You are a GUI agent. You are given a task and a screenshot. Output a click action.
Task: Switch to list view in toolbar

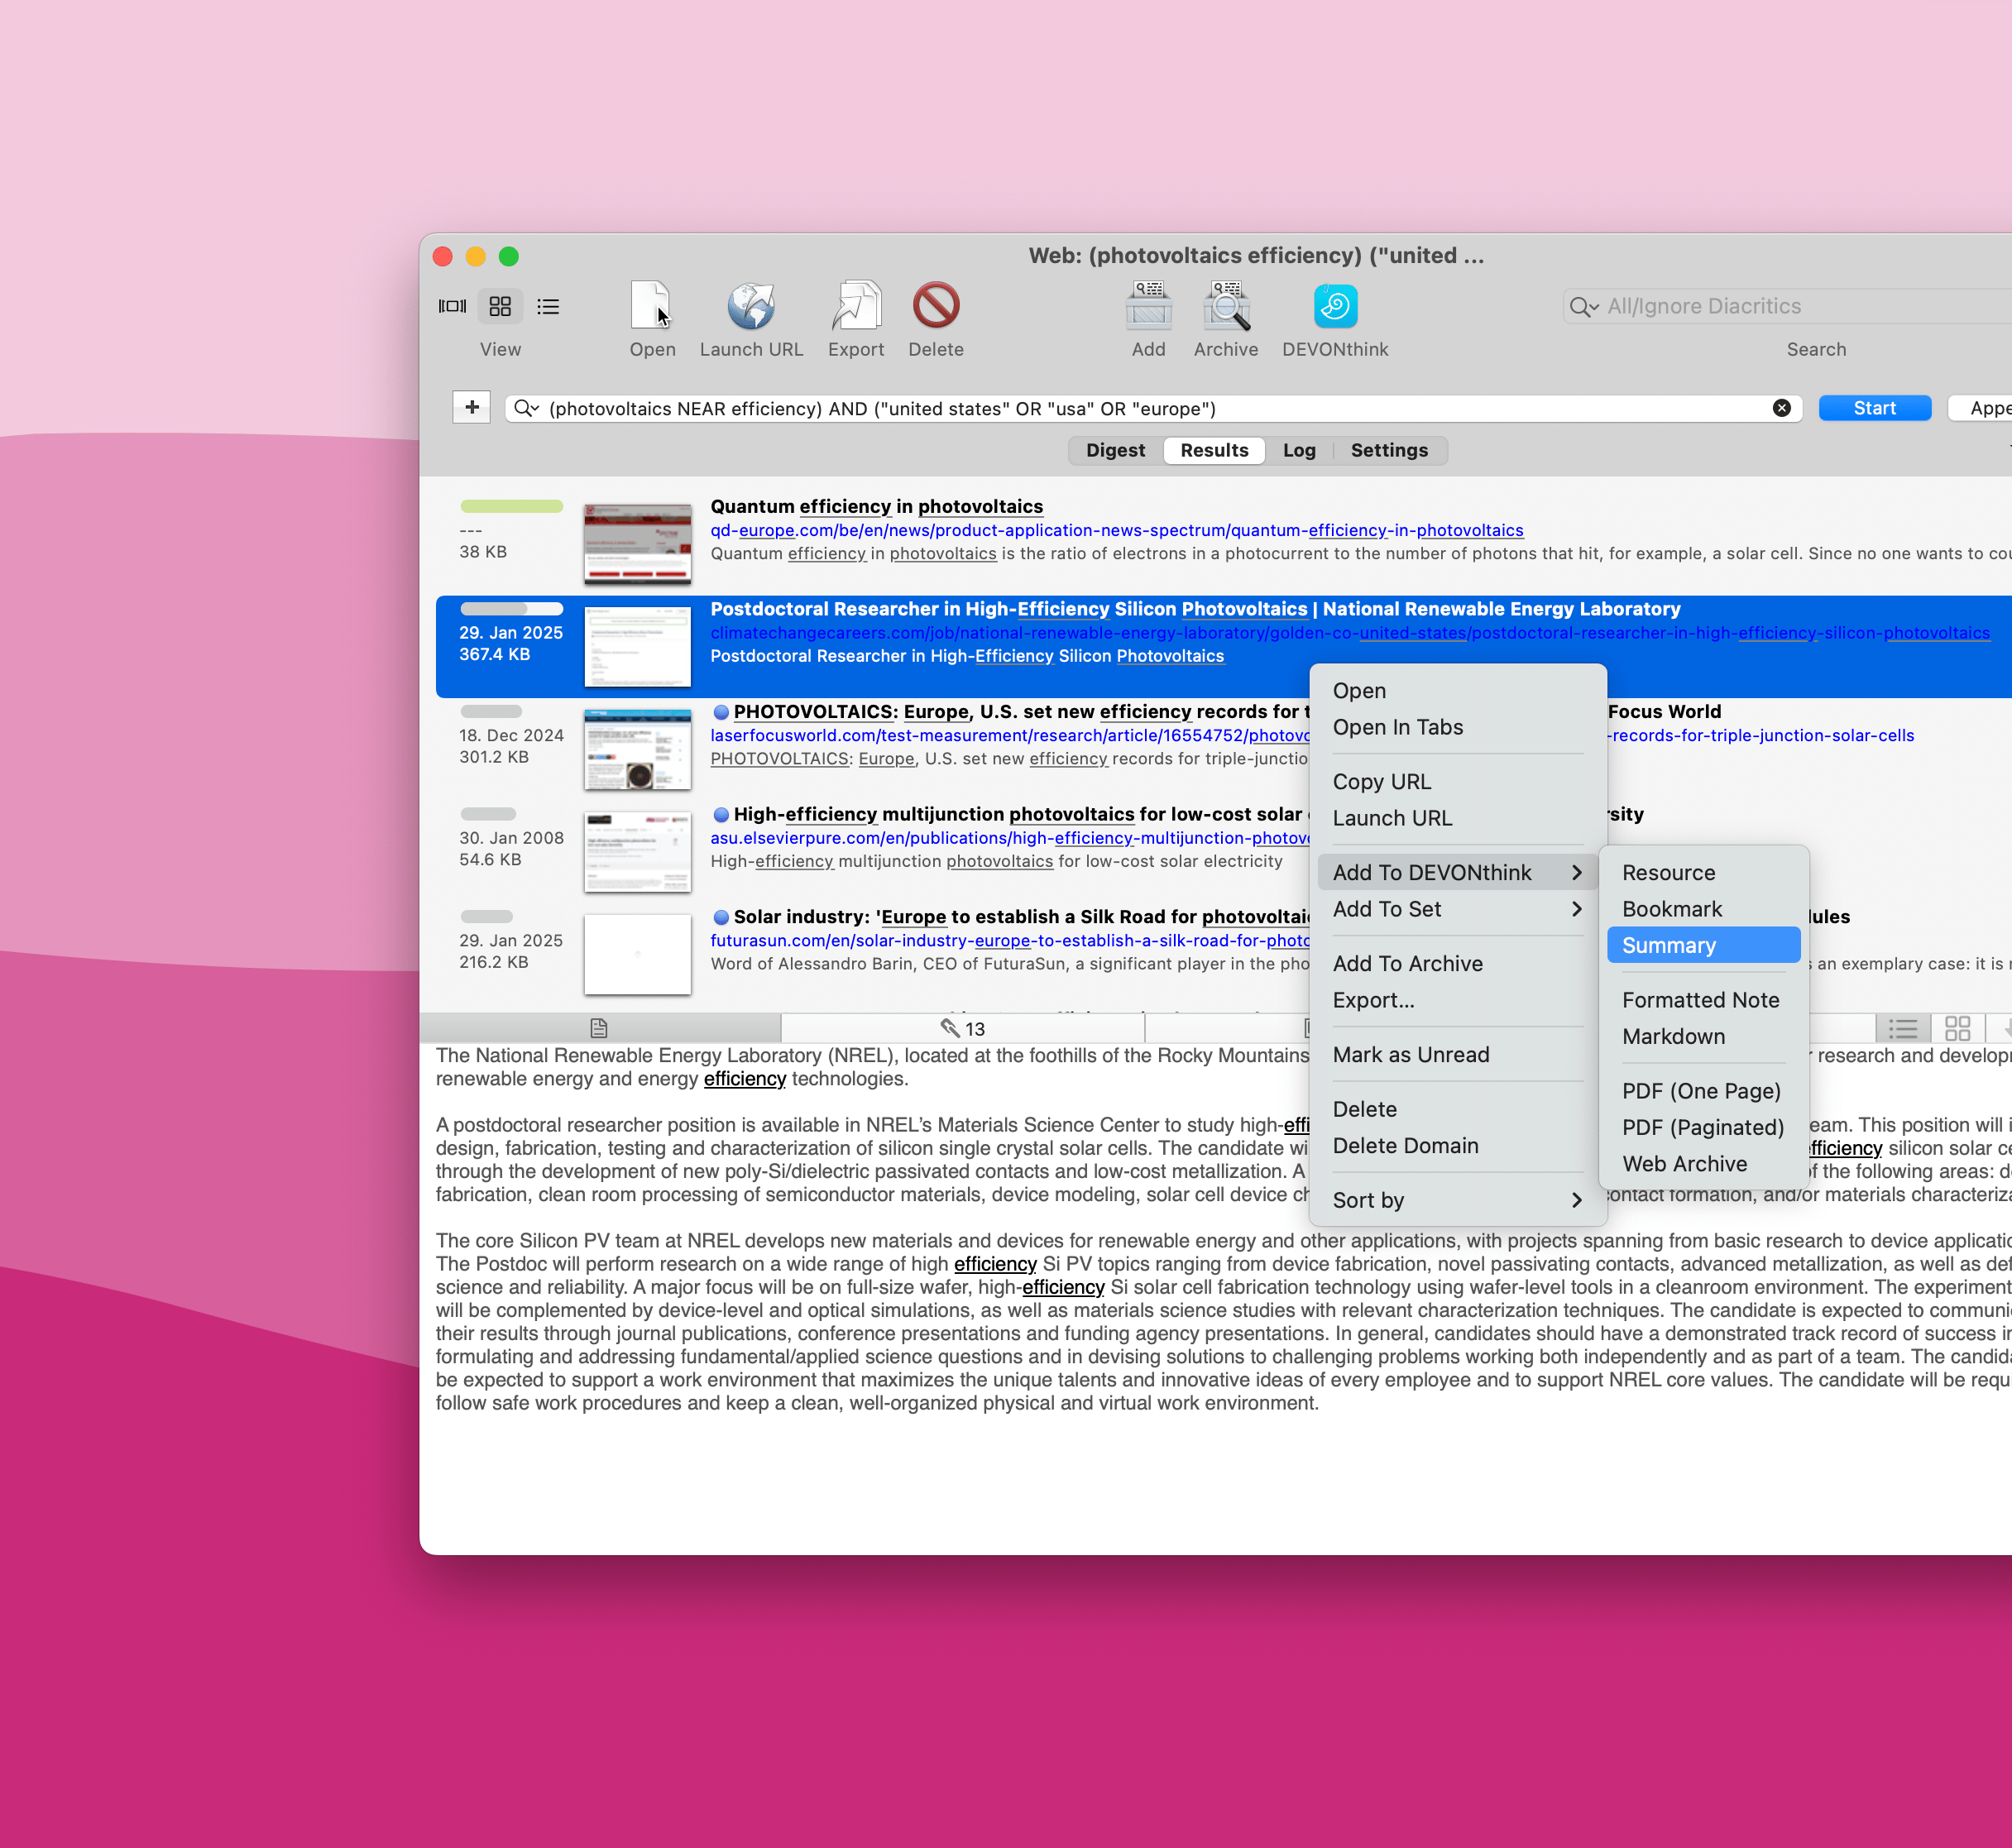pyautogui.click(x=548, y=306)
